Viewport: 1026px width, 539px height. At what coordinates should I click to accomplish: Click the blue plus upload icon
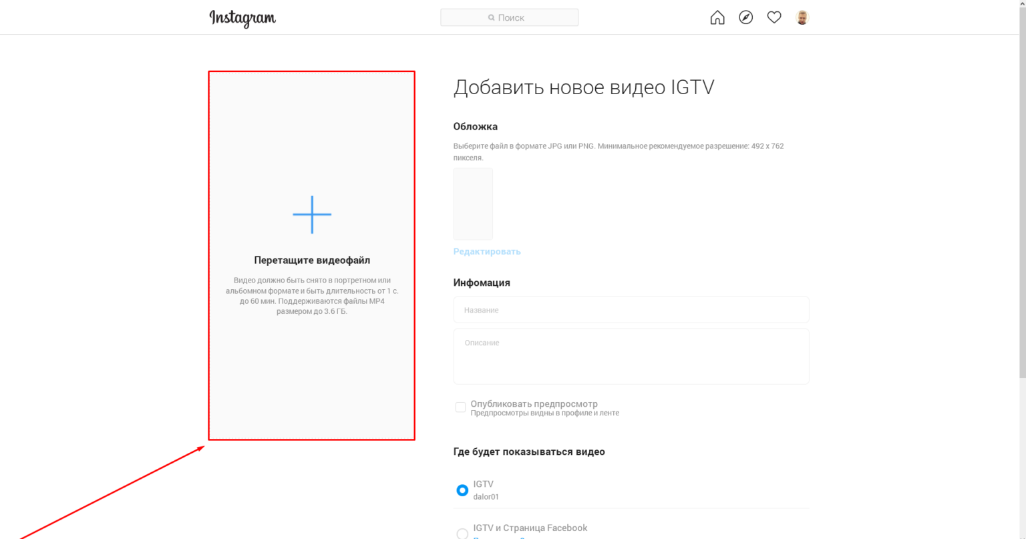312,214
